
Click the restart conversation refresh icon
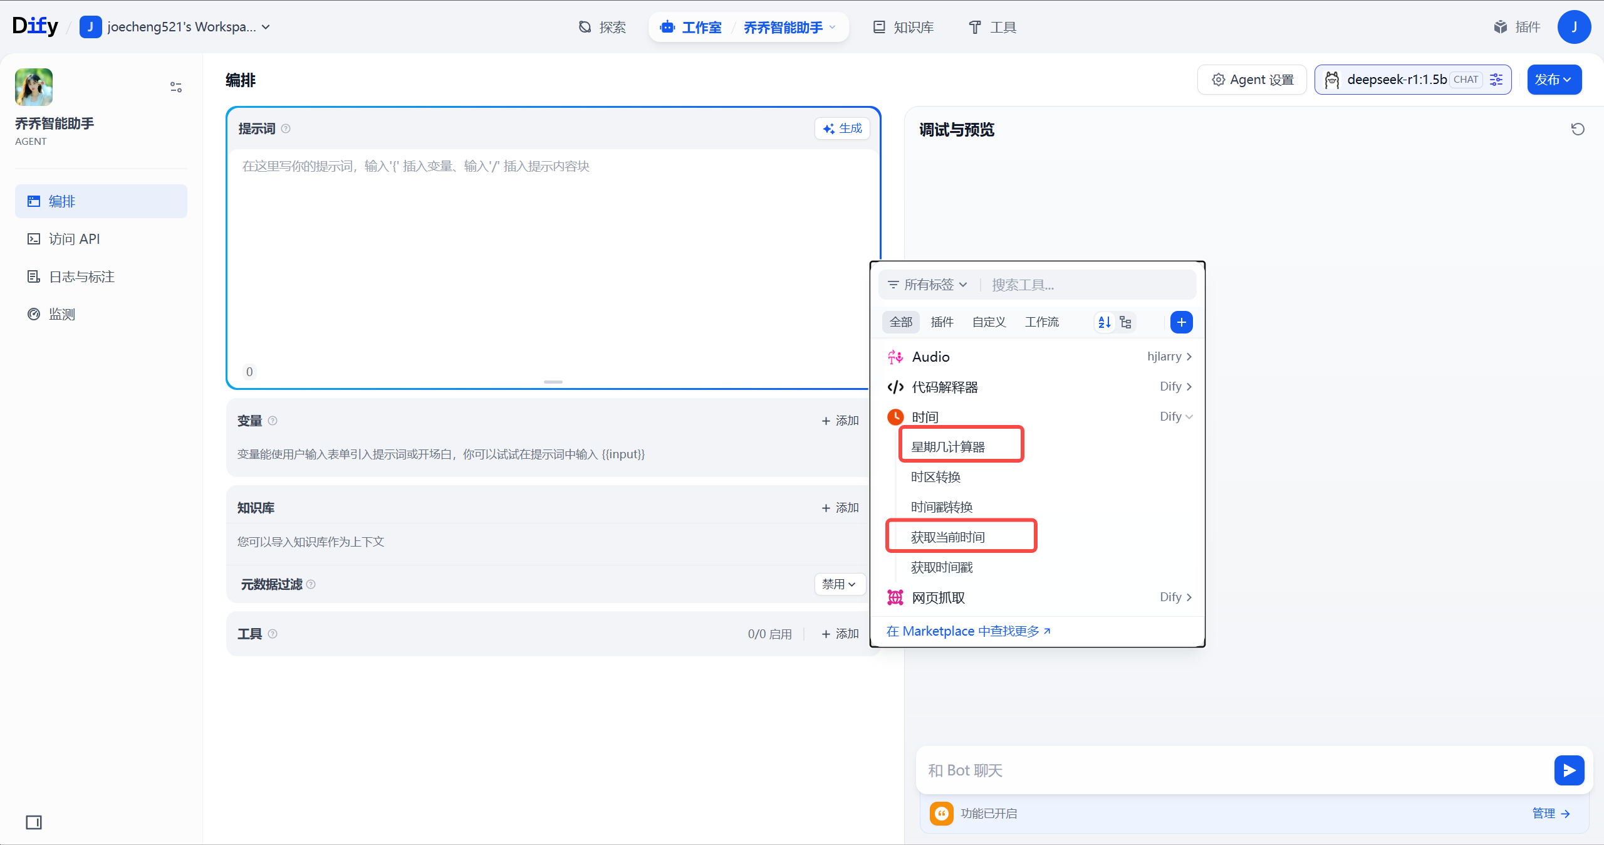[1577, 129]
